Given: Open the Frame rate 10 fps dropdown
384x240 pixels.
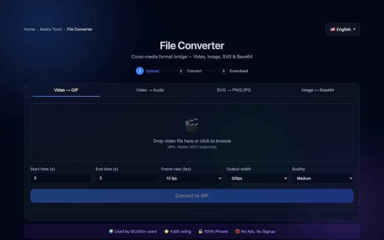Looking at the screenshot, I should [x=192, y=178].
